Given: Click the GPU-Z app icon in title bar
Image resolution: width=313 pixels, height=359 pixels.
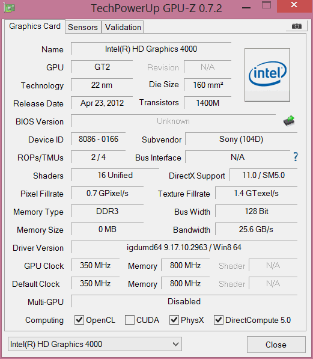Looking at the screenshot, I should pos(10,8).
